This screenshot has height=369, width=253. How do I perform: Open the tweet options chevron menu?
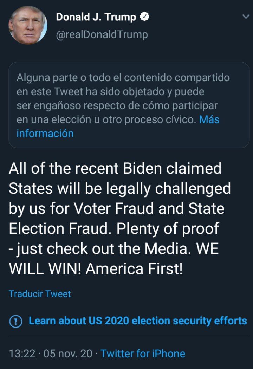click(x=245, y=17)
